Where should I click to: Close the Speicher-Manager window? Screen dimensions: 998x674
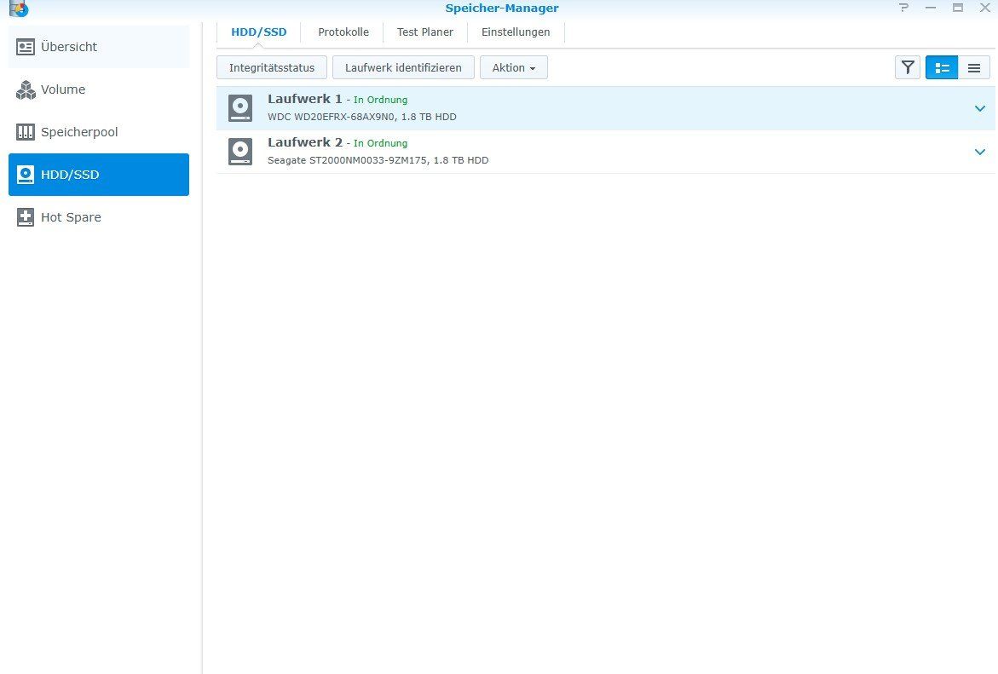pyautogui.click(x=984, y=9)
